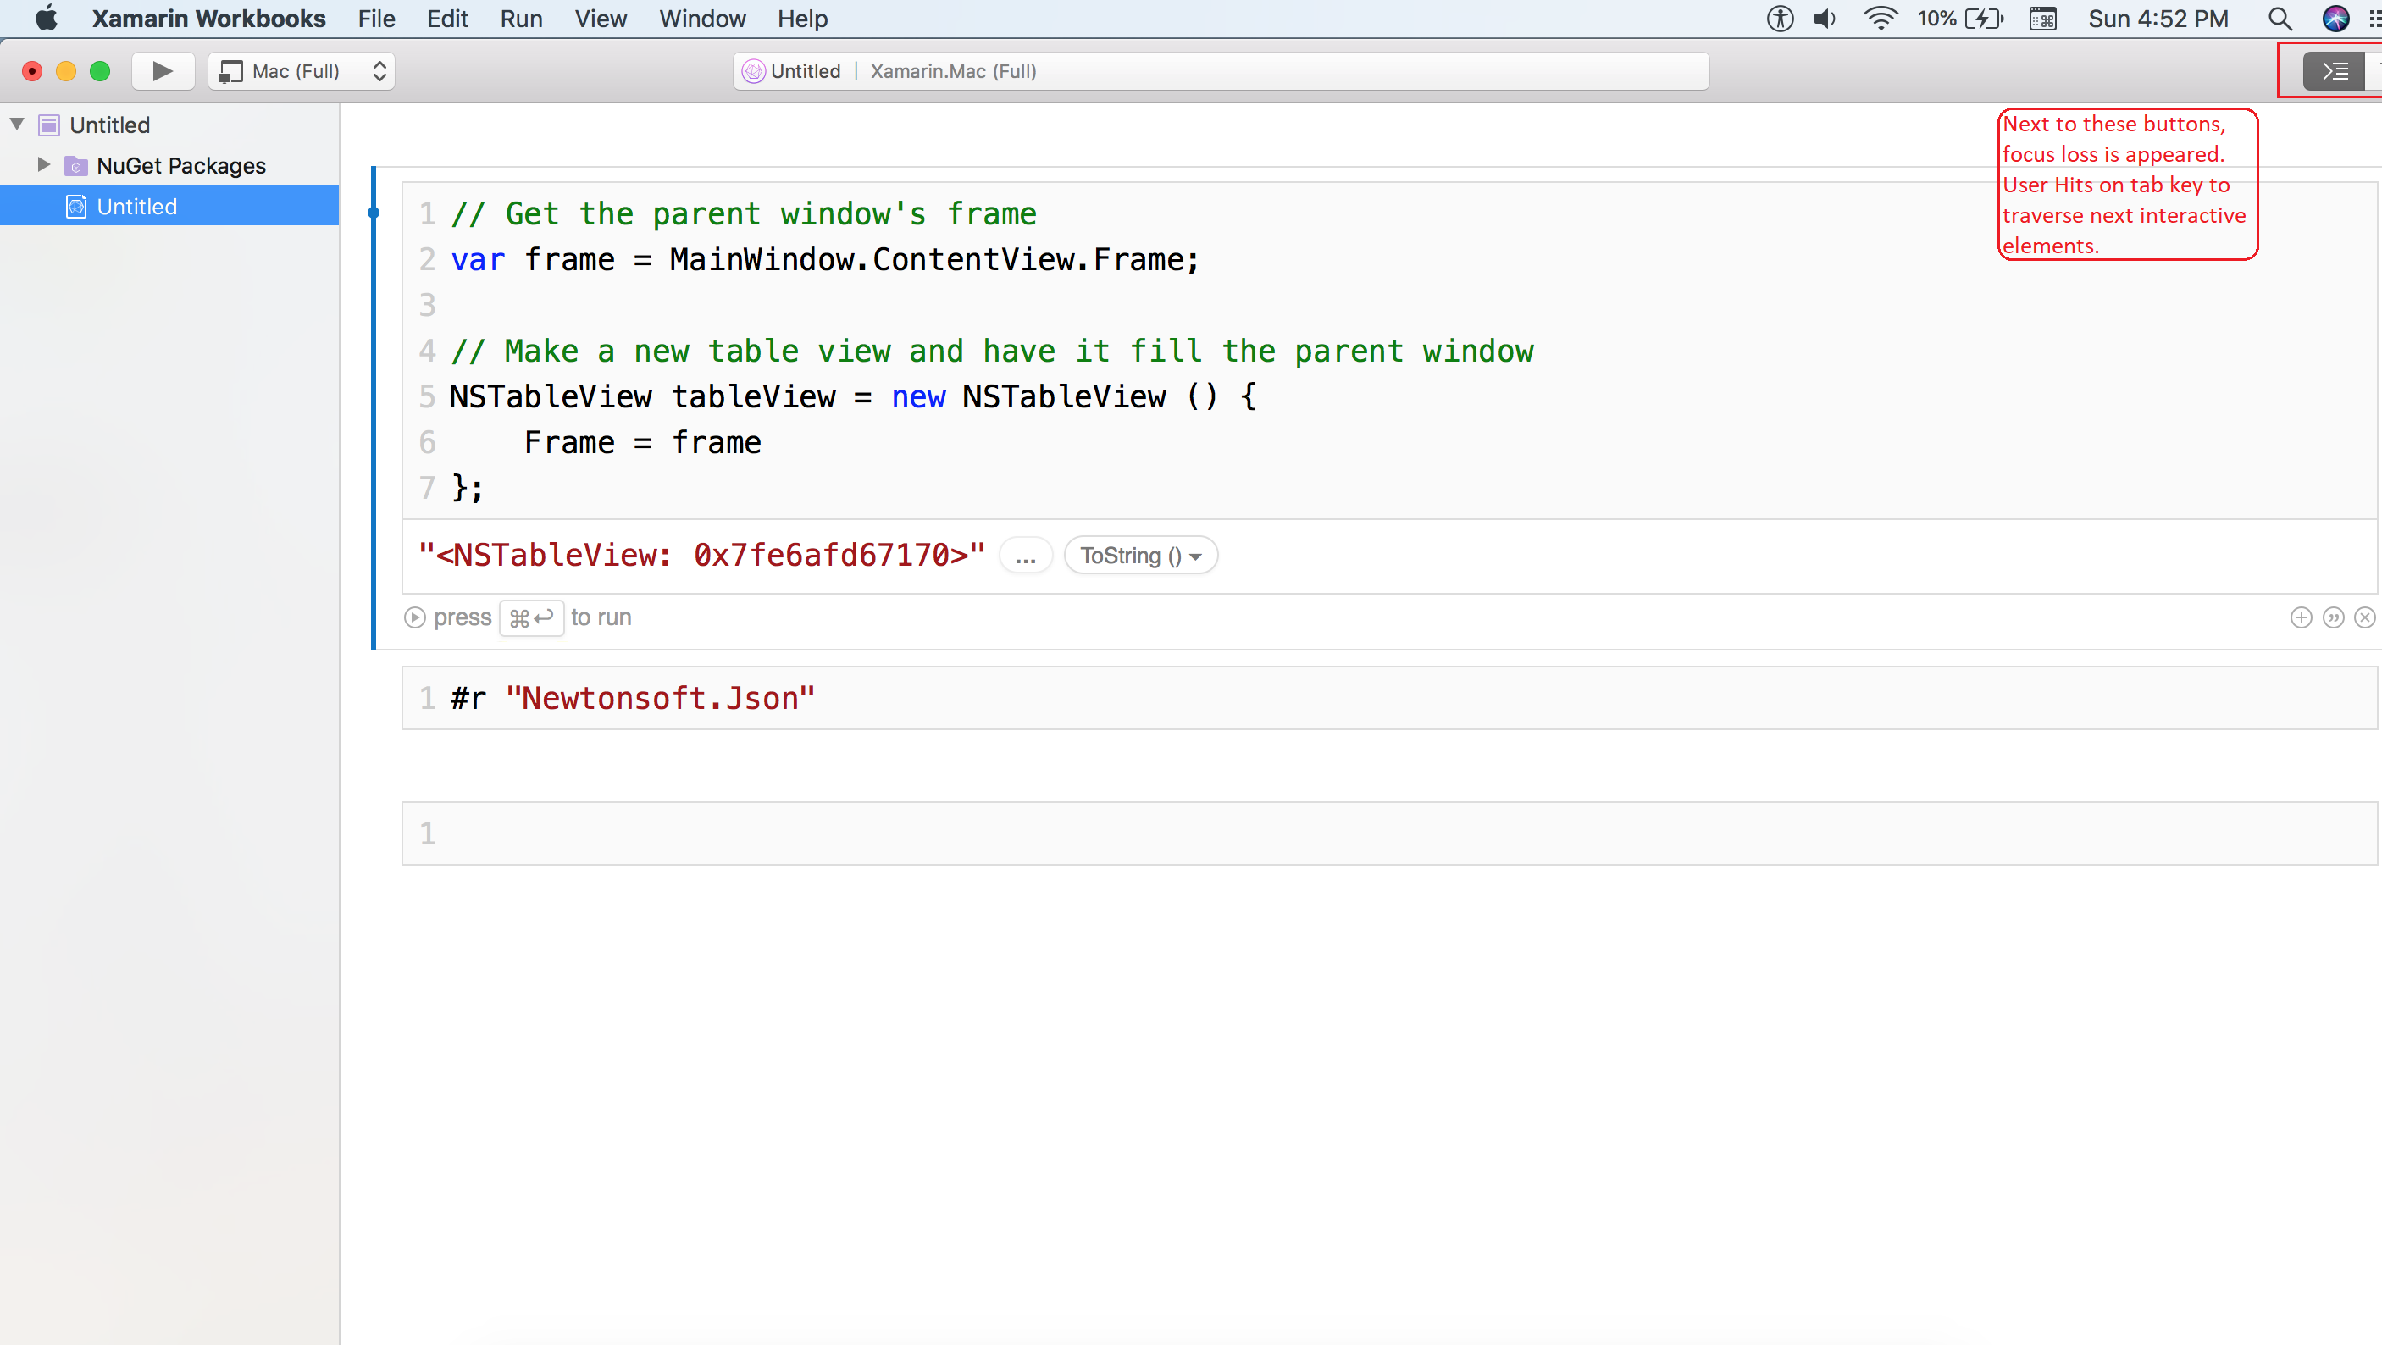Click the battery level indicator
The image size is (2382, 1345).
(1958, 19)
